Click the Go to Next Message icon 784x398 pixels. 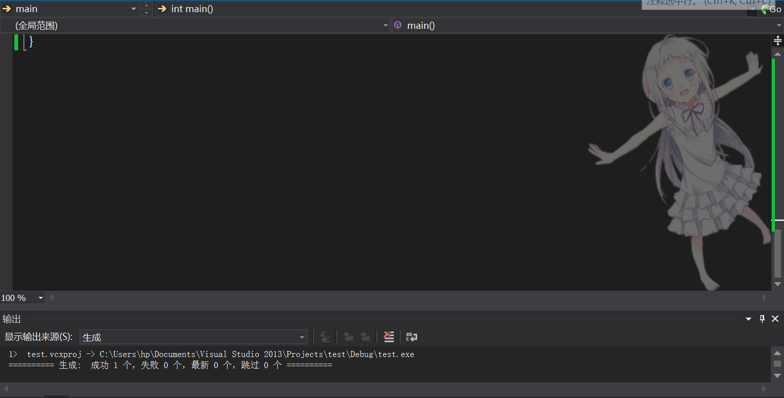click(365, 337)
